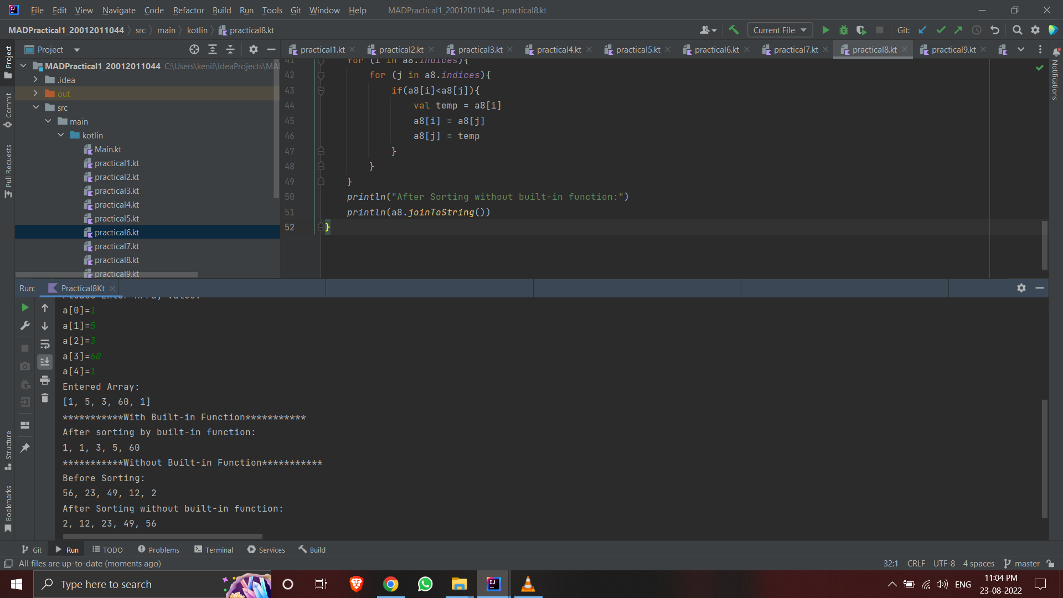Image resolution: width=1063 pixels, height=598 pixels.
Task: Open the Refactor menu
Action: [x=188, y=10]
